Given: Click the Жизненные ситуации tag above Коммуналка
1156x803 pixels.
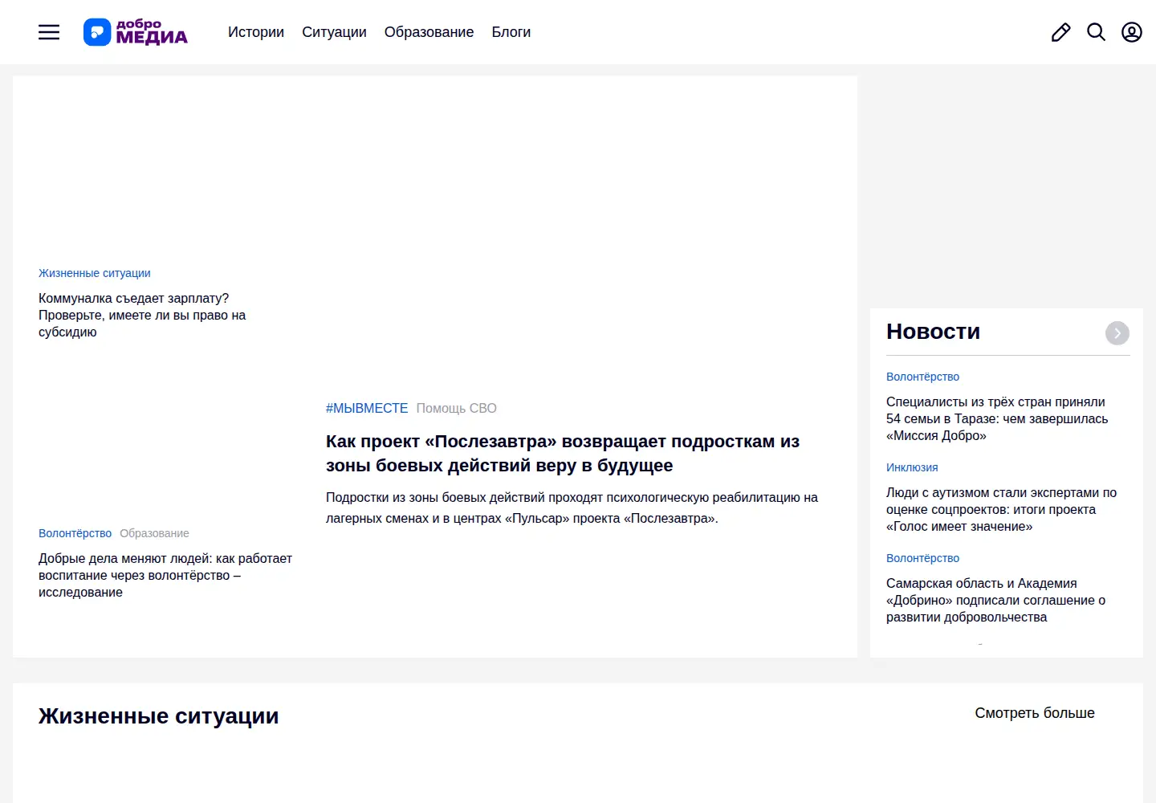Looking at the screenshot, I should [95, 273].
